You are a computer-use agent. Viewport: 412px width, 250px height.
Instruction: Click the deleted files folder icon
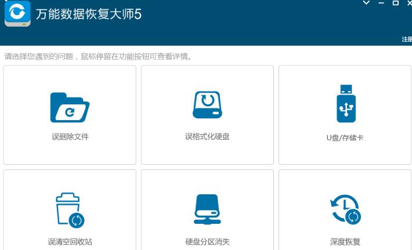tap(70, 107)
